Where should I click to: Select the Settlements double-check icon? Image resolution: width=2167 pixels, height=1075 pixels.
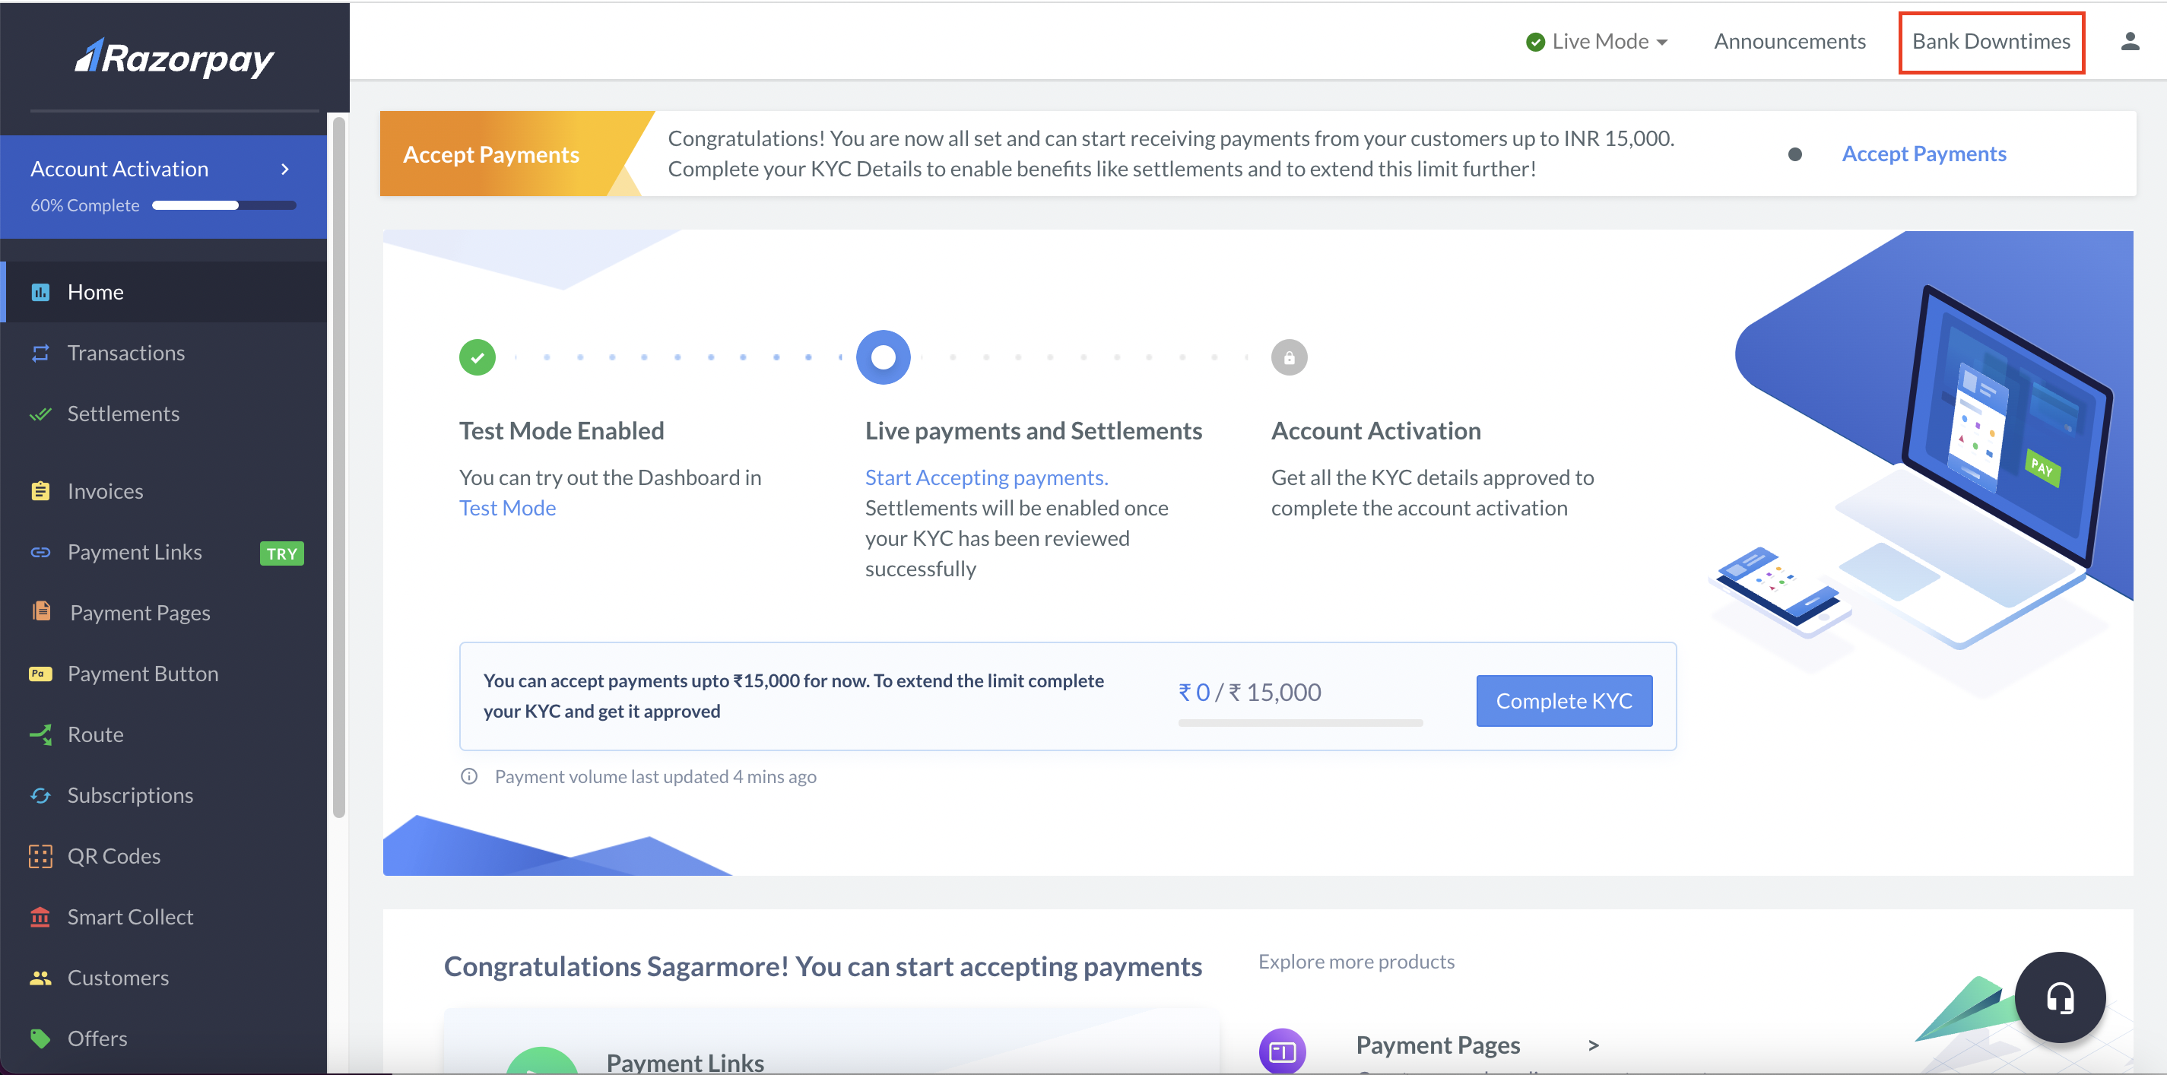[x=40, y=413]
